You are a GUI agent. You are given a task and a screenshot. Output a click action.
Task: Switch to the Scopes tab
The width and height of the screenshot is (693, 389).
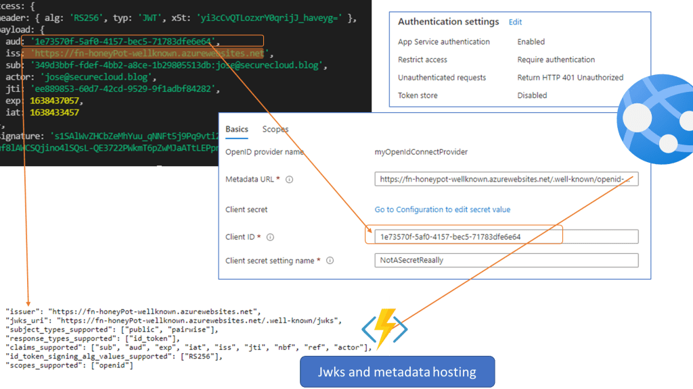coord(275,129)
